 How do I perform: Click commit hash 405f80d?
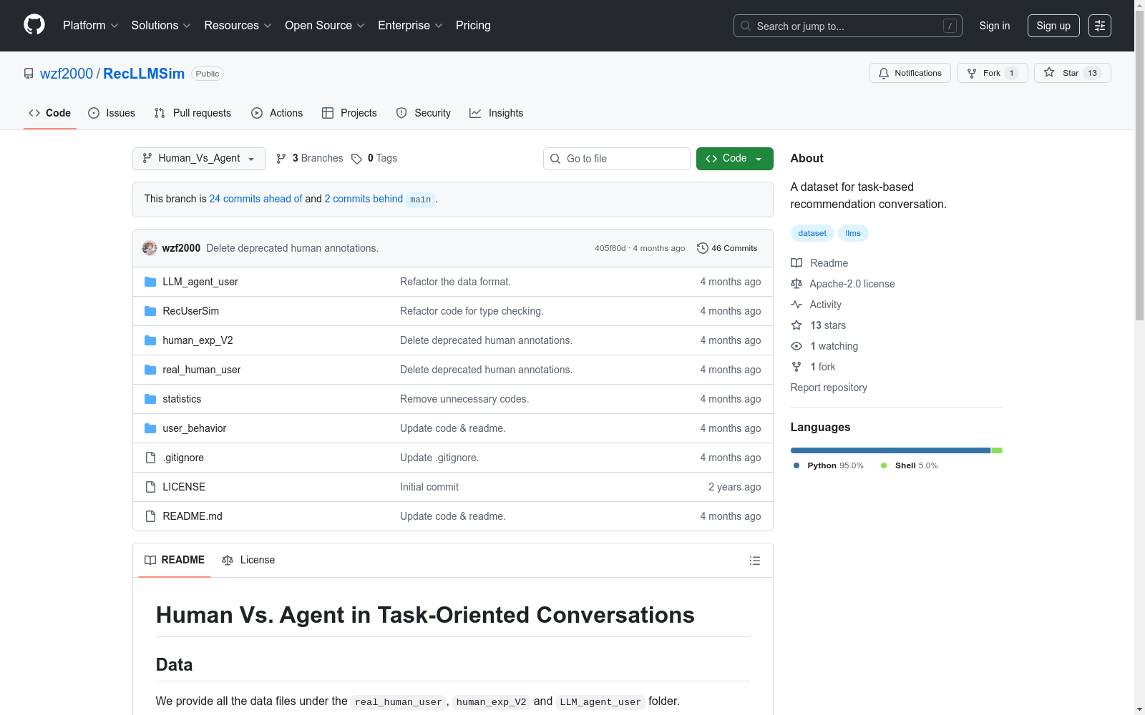tap(610, 248)
